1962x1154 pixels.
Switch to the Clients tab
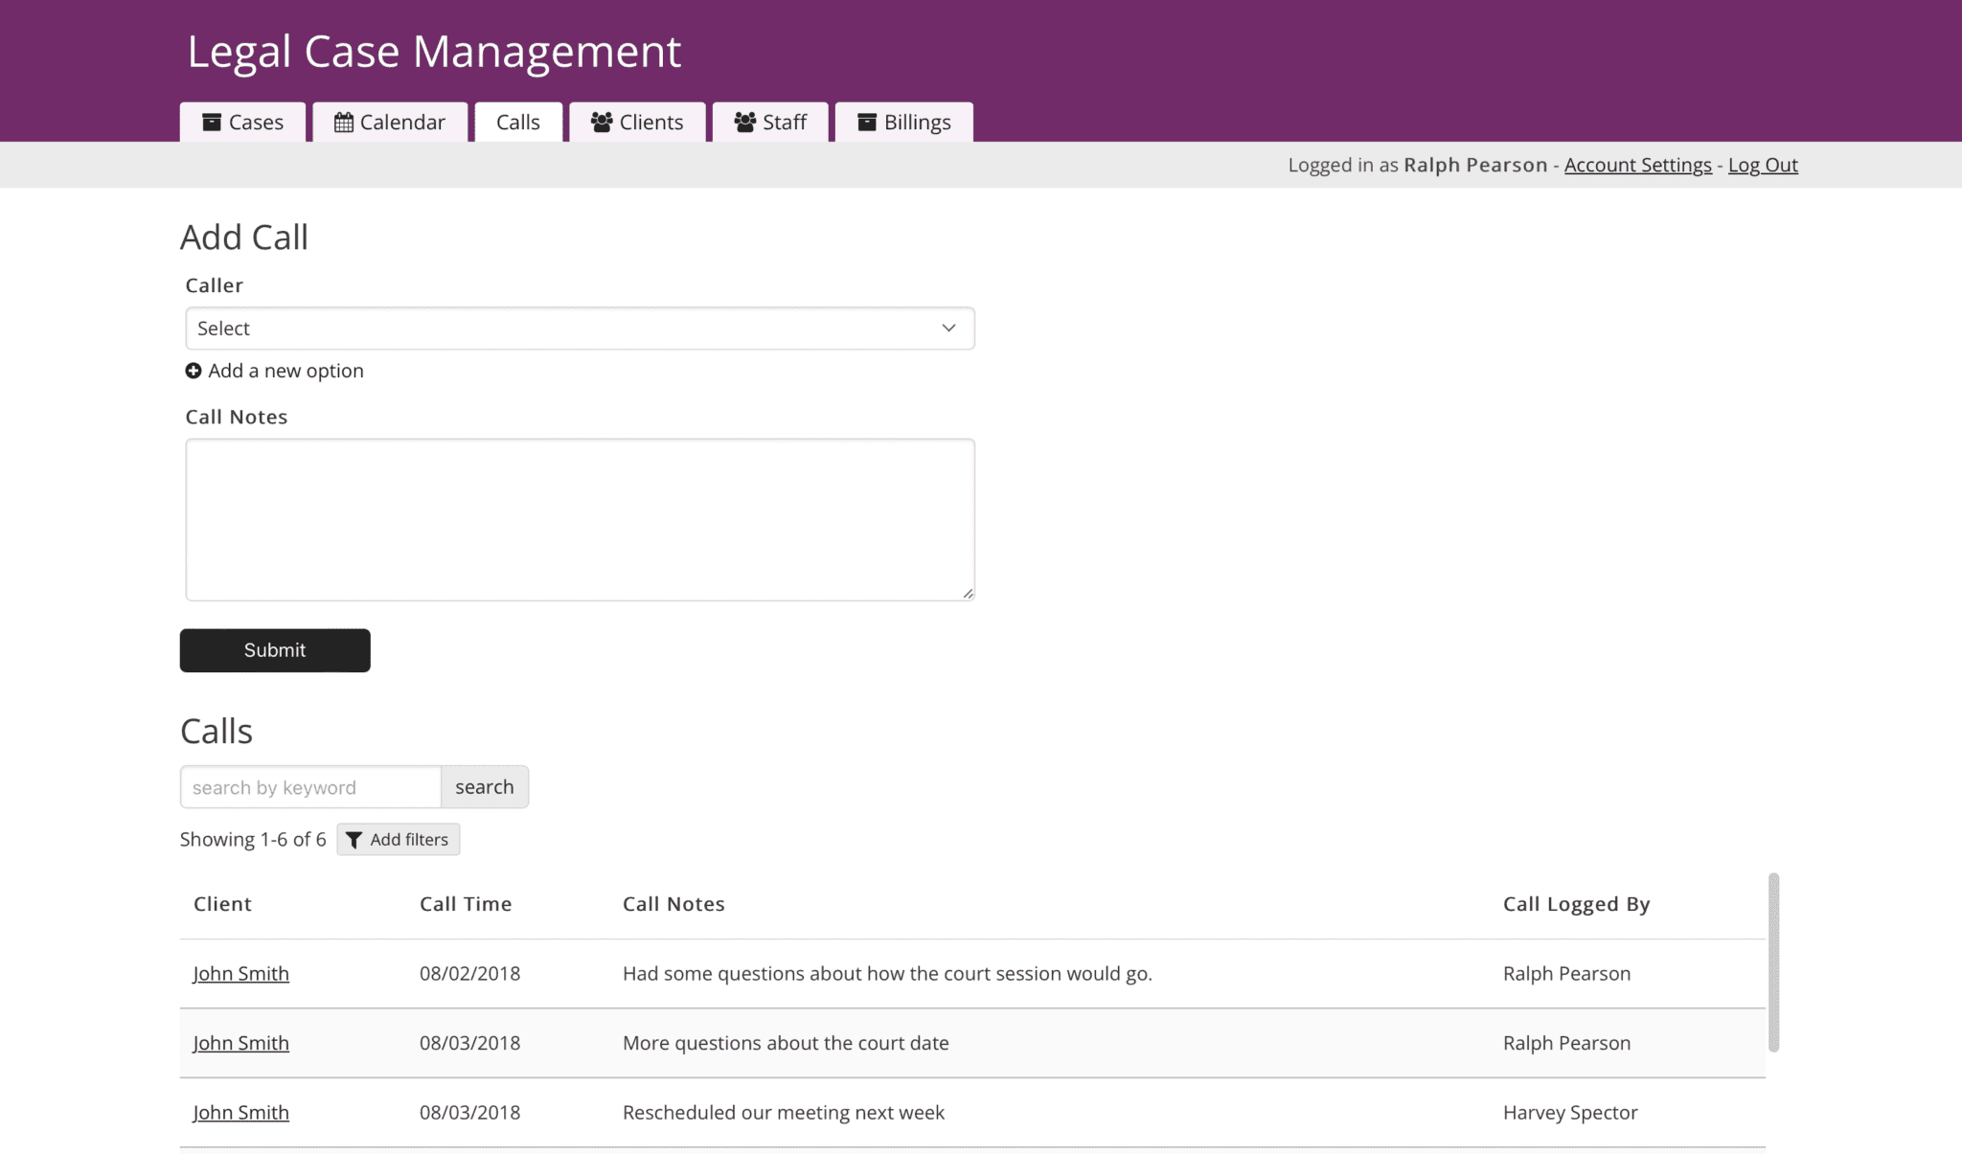point(637,122)
